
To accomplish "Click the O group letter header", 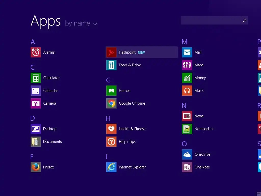I will tap(184, 144).
